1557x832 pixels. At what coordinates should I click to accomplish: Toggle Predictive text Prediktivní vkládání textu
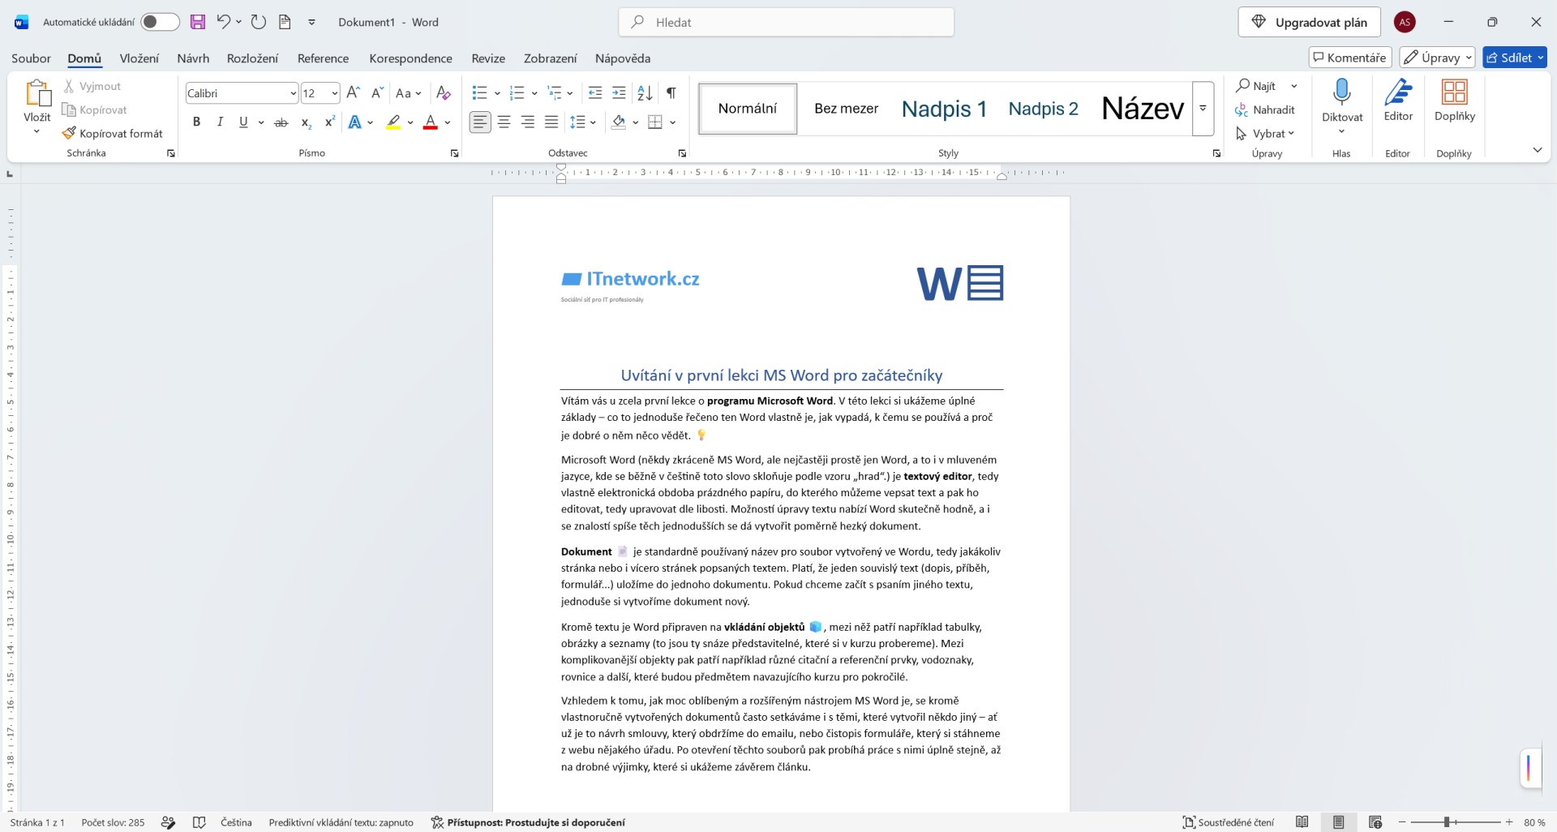[x=341, y=822]
